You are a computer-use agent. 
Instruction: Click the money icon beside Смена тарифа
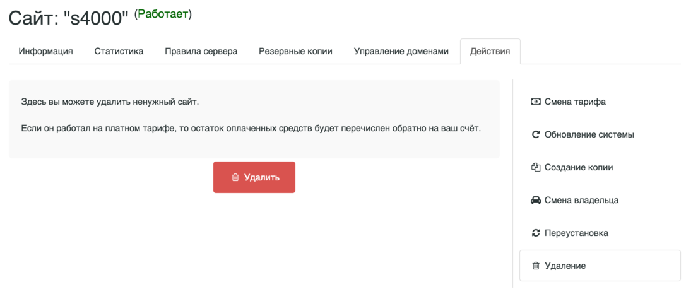click(536, 102)
